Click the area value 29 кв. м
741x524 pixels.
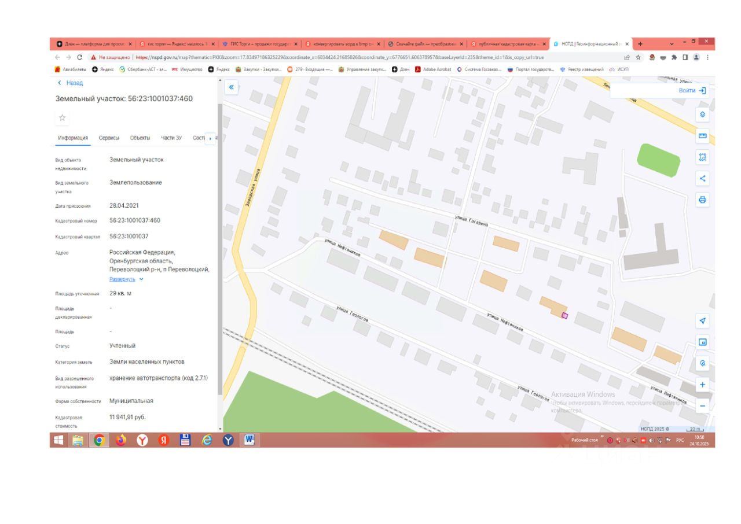pyautogui.click(x=120, y=293)
